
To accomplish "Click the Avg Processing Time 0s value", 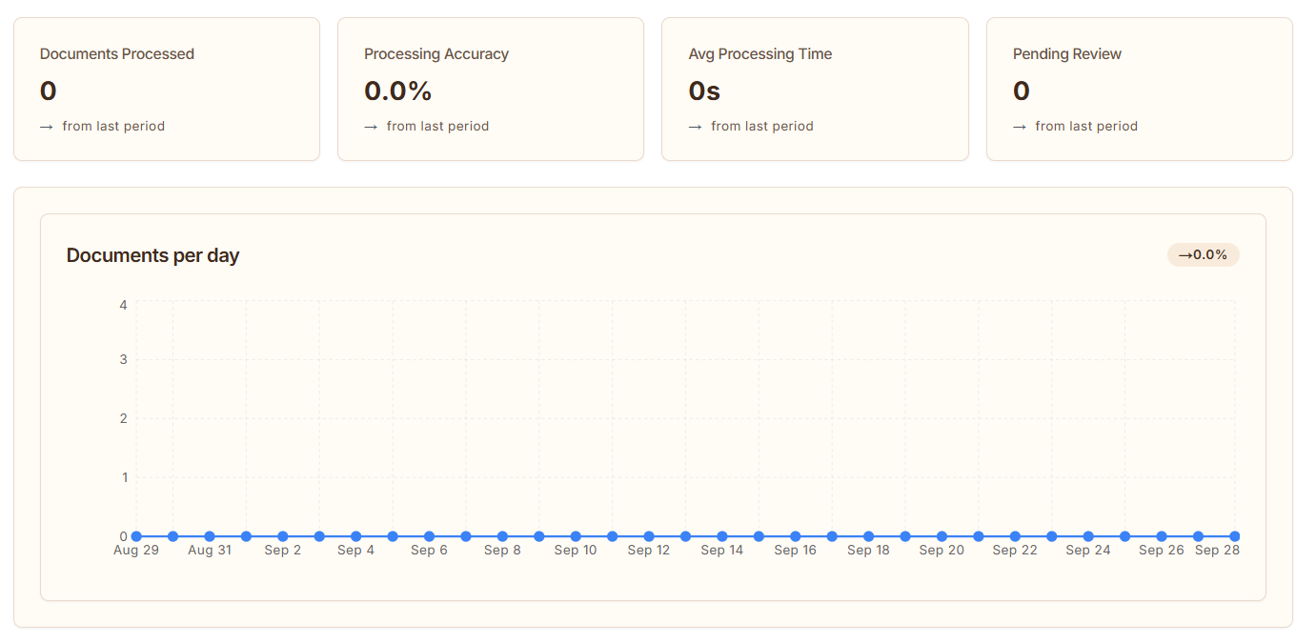I will pos(704,91).
